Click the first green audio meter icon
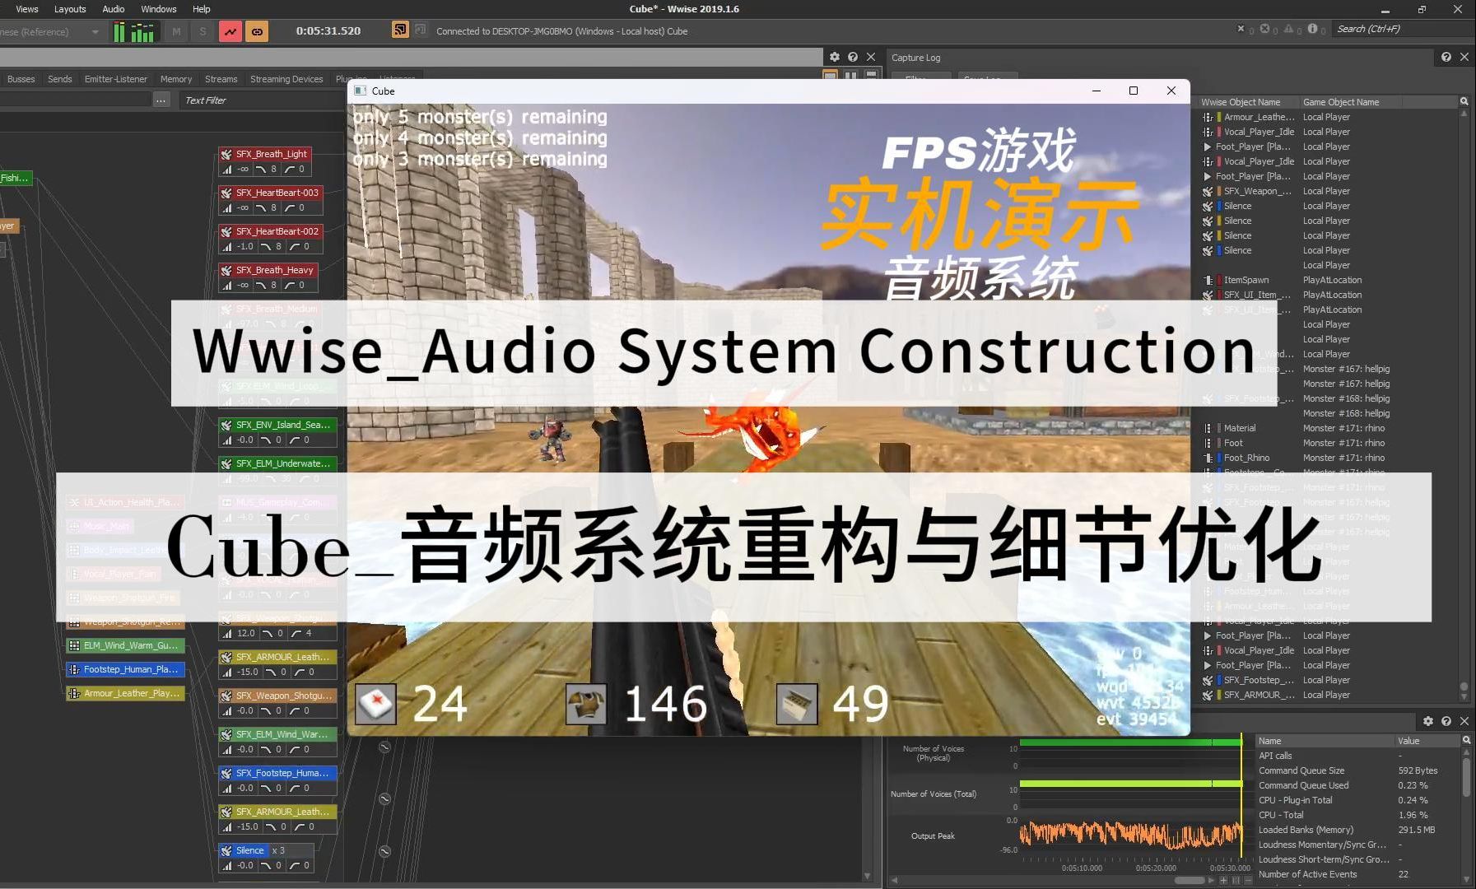 pos(119,32)
